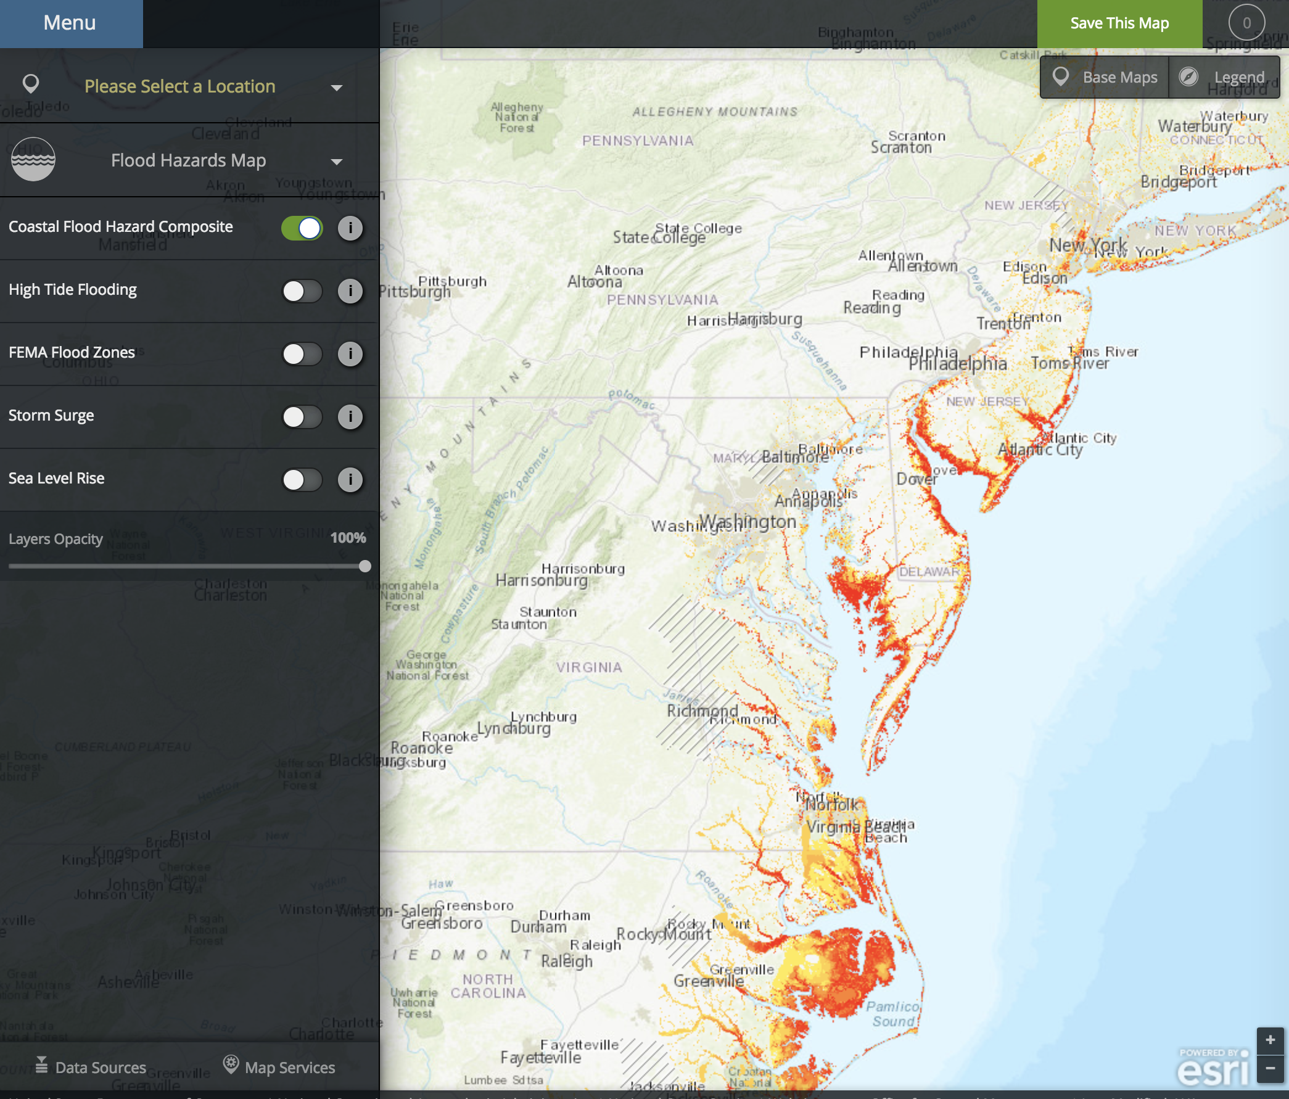This screenshot has height=1099, width=1289.
Task: Click the Raleigh map label
Action: (567, 961)
